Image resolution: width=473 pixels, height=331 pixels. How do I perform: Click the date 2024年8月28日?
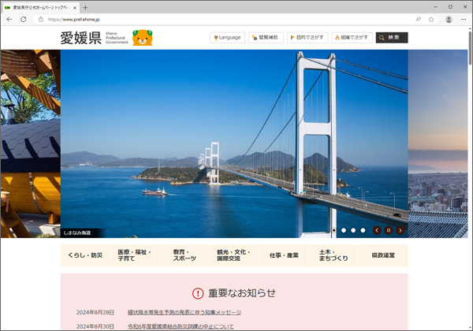click(x=95, y=312)
